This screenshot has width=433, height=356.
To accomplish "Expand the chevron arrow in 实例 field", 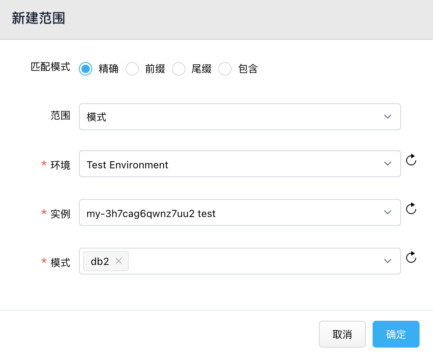I will (387, 213).
